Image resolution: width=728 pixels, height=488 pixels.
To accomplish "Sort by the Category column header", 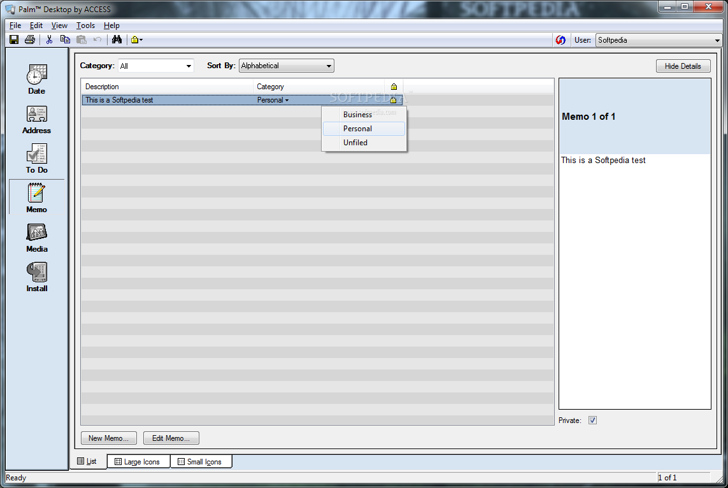I will (318, 87).
